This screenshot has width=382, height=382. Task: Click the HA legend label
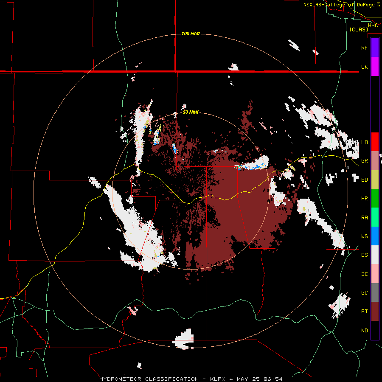[364, 142]
